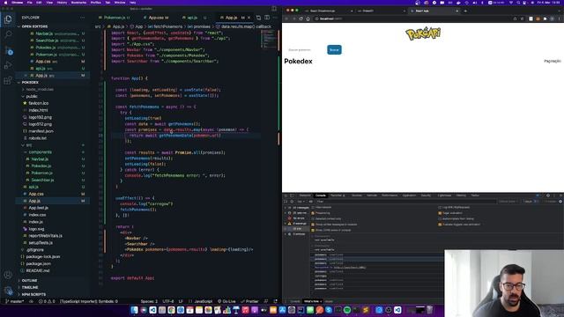Toggle the Preserve log checkbox

pos(313,213)
